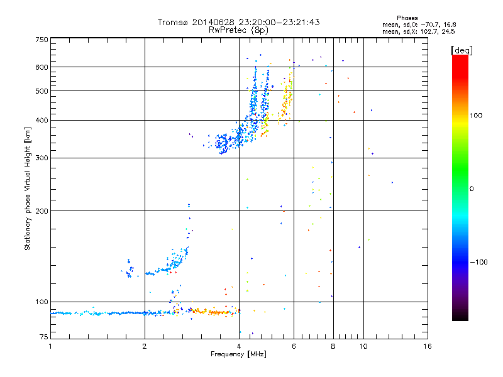Click the small blue cluster near 1.8 MHz, 130 km

tap(130, 269)
